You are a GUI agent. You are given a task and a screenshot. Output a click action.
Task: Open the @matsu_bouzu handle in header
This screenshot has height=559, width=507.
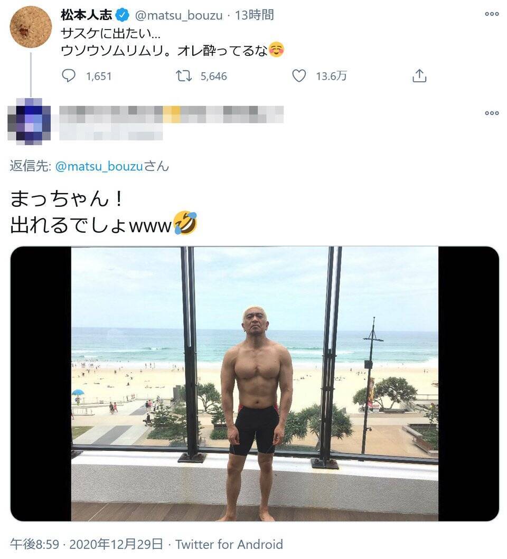(179, 15)
